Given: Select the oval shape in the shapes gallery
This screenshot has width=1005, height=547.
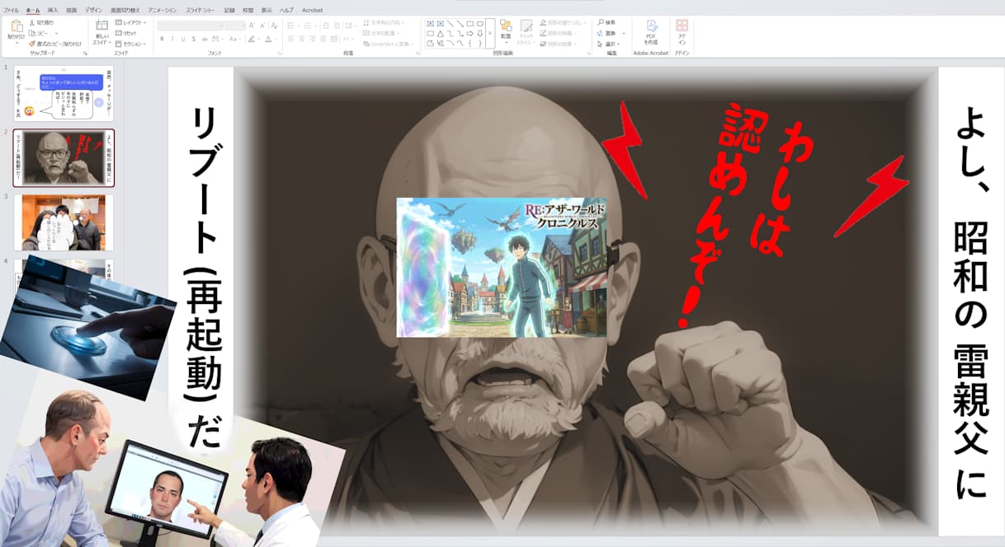Looking at the screenshot, I should tap(479, 23).
